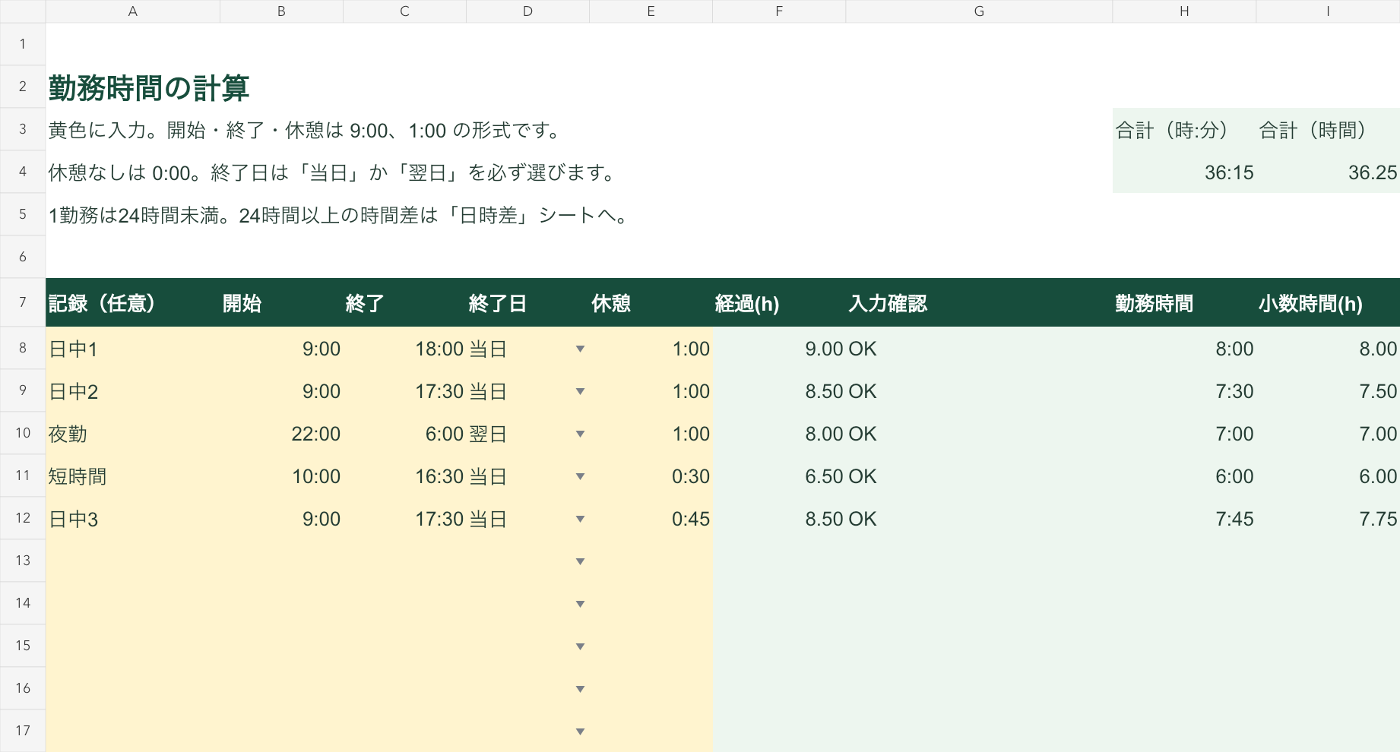Select the 合計(時間) value 36.25

tap(1328, 172)
